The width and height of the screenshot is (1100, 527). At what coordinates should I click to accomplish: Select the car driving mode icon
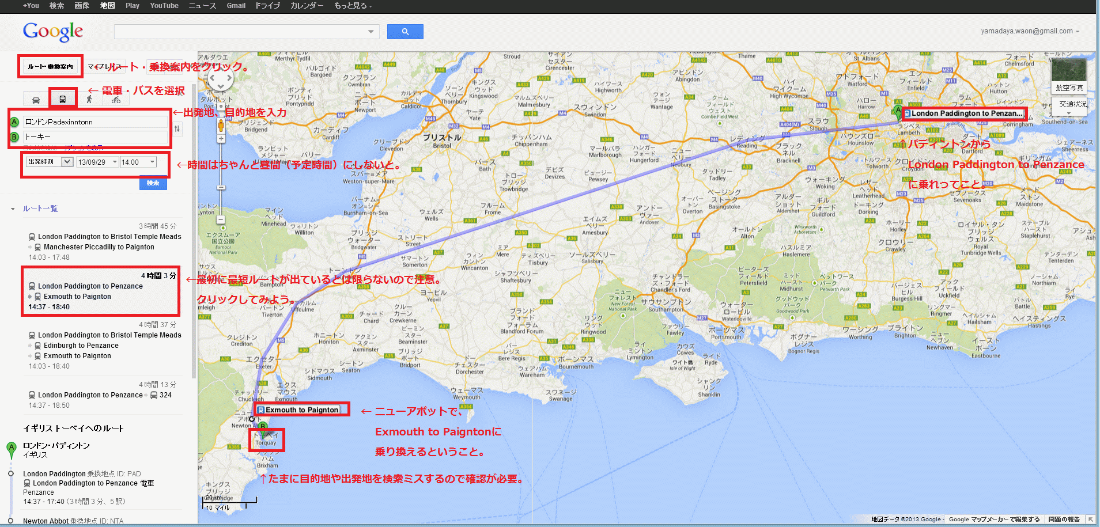[36, 99]
